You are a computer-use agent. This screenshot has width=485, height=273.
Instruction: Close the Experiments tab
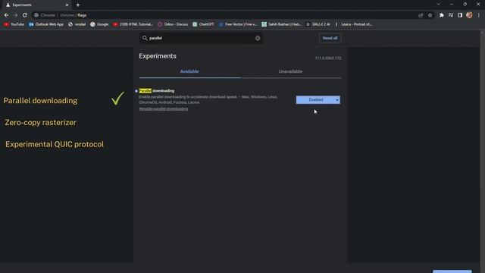pos(67,5)
